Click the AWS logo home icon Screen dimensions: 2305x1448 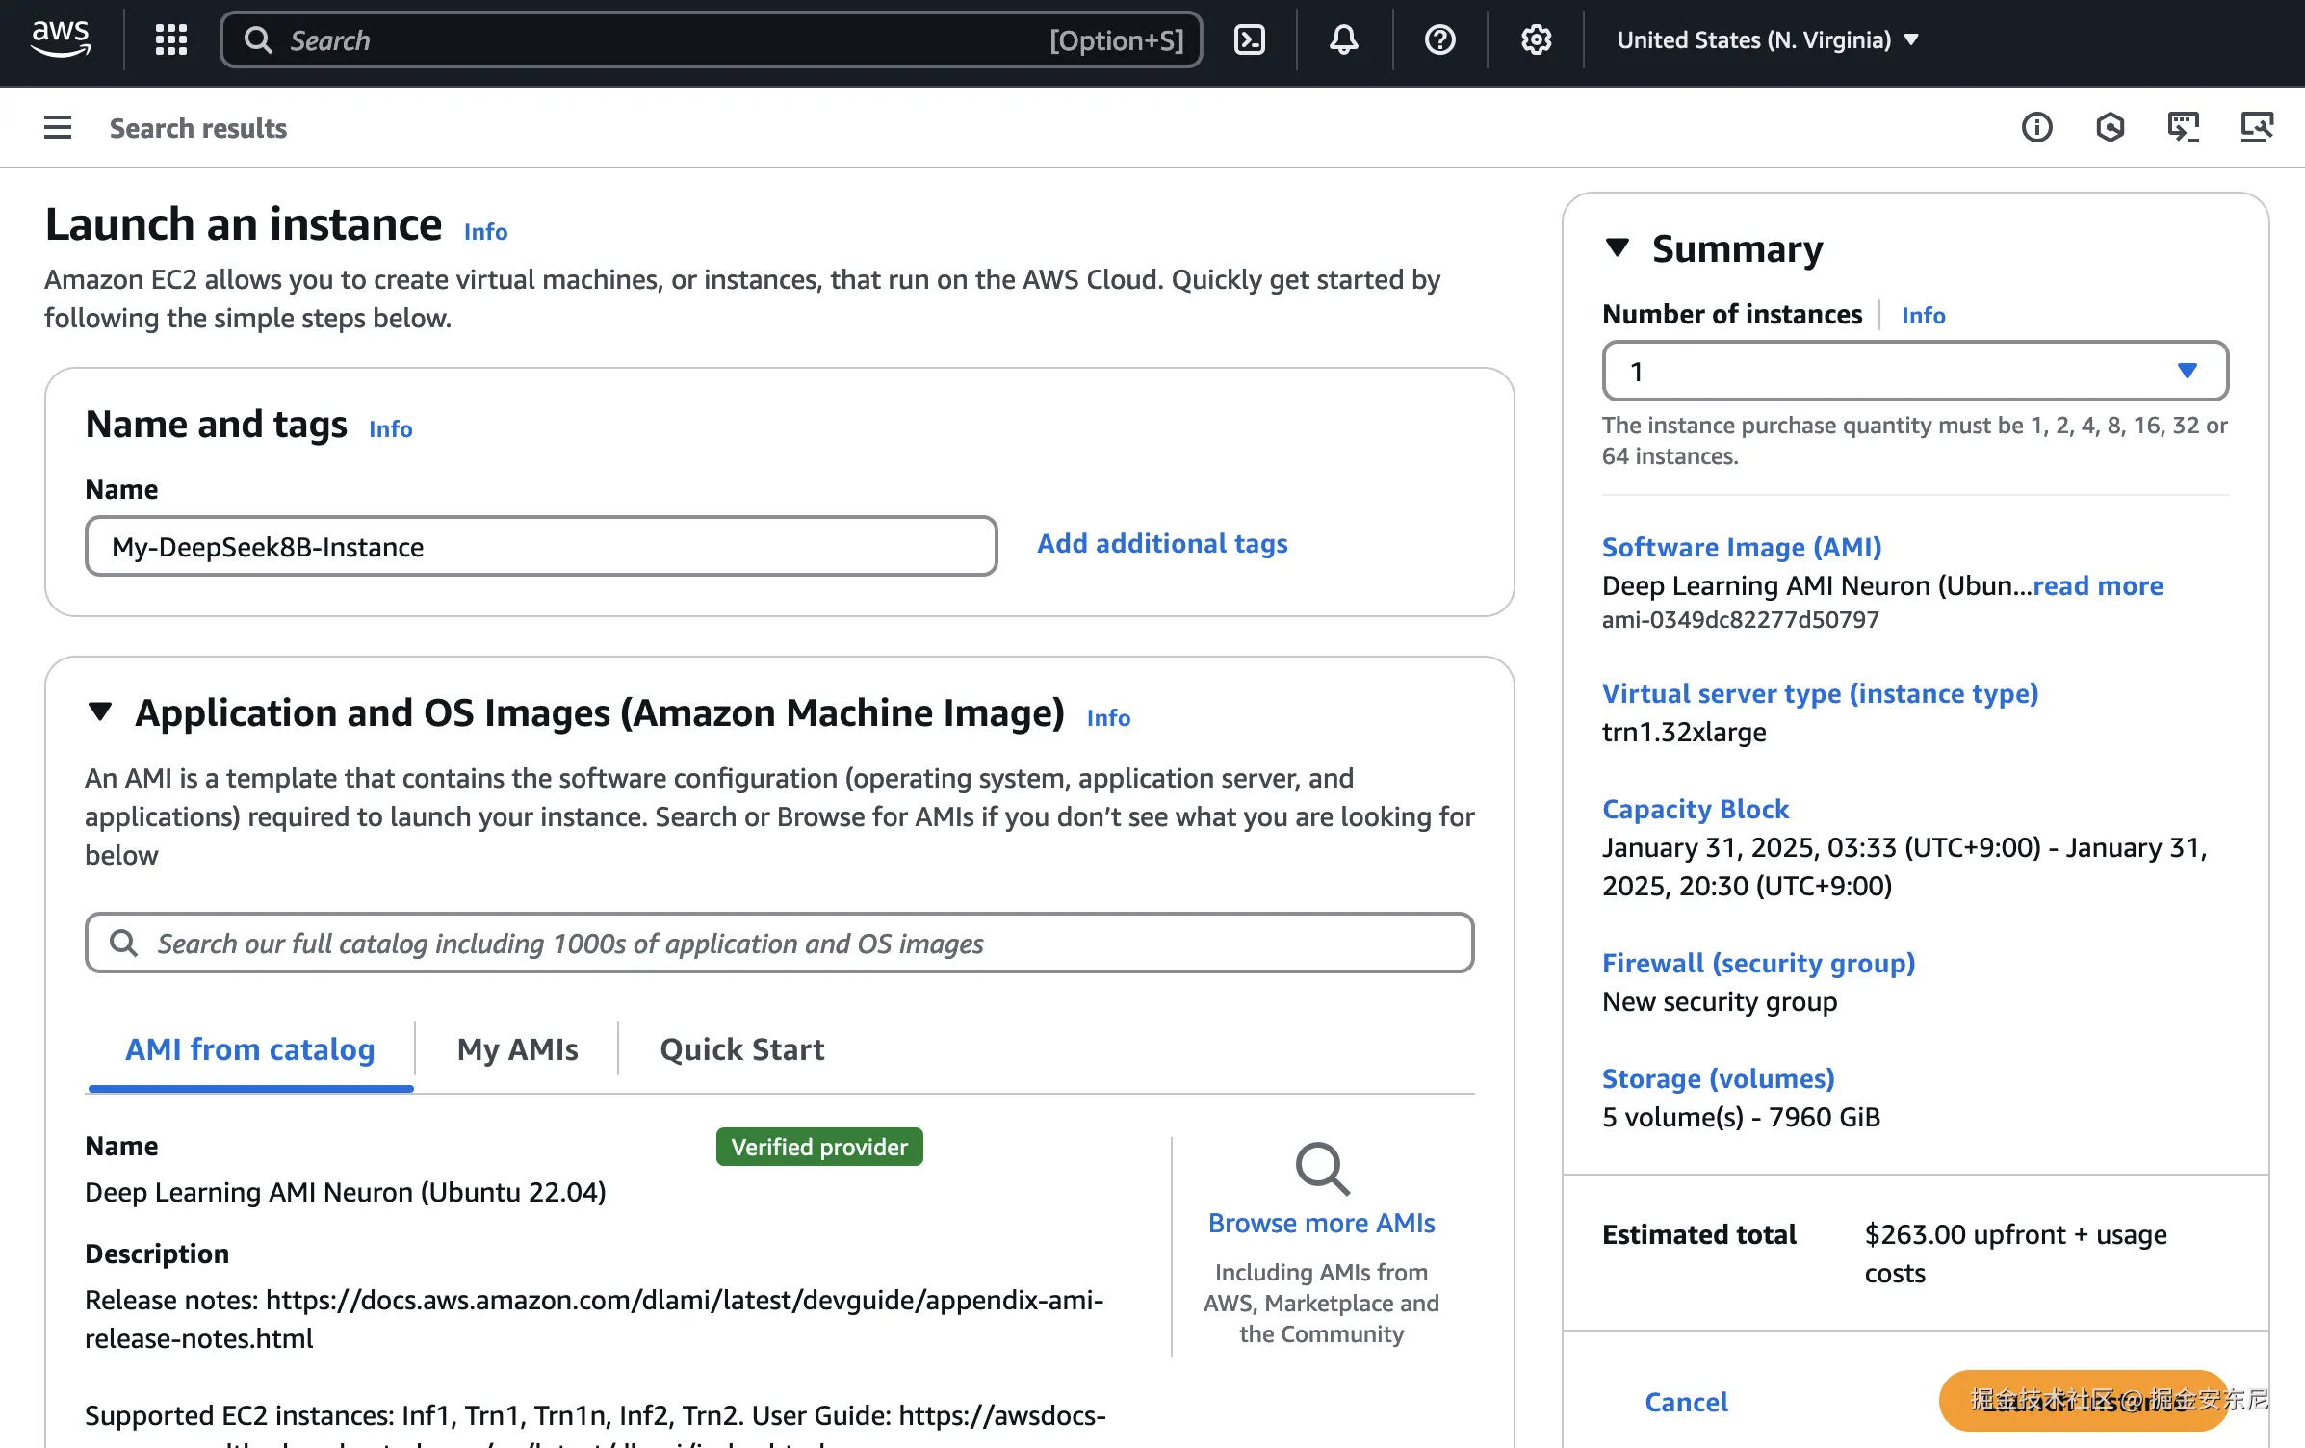(61, 39)
